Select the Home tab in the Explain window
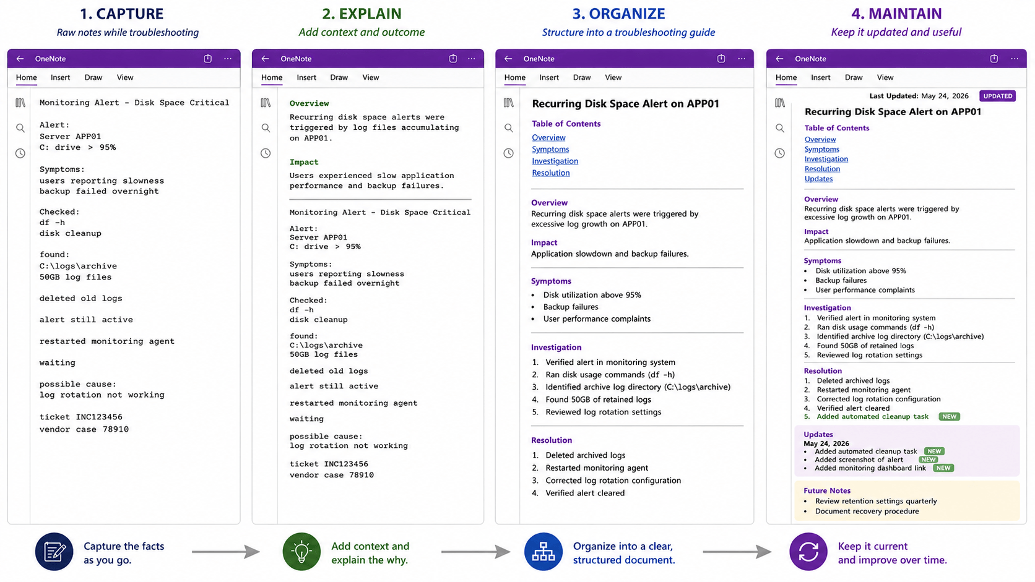The height and width of the screenshot is (582, 1035). [x=272, y=77]
